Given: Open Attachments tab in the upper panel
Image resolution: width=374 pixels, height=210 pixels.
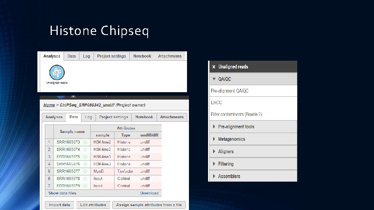Looking at the screenshot, I should [170, 56].
